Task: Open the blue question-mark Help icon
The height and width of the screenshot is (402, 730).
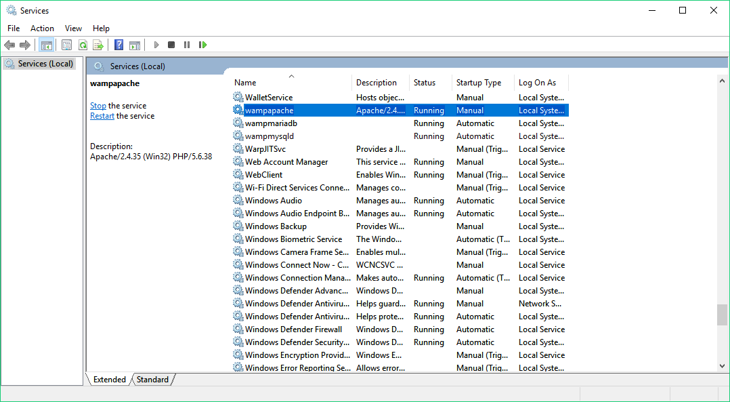Action: pyautogui.click(x=119, y=45)
